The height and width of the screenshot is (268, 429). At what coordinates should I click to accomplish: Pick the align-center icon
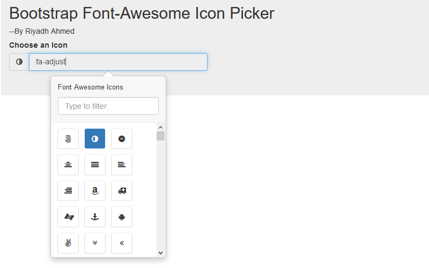[68, 165]
